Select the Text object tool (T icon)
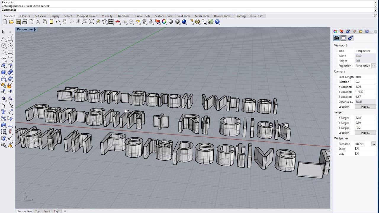Viewport: 379px width, 213px height. [x=4, y=111]
